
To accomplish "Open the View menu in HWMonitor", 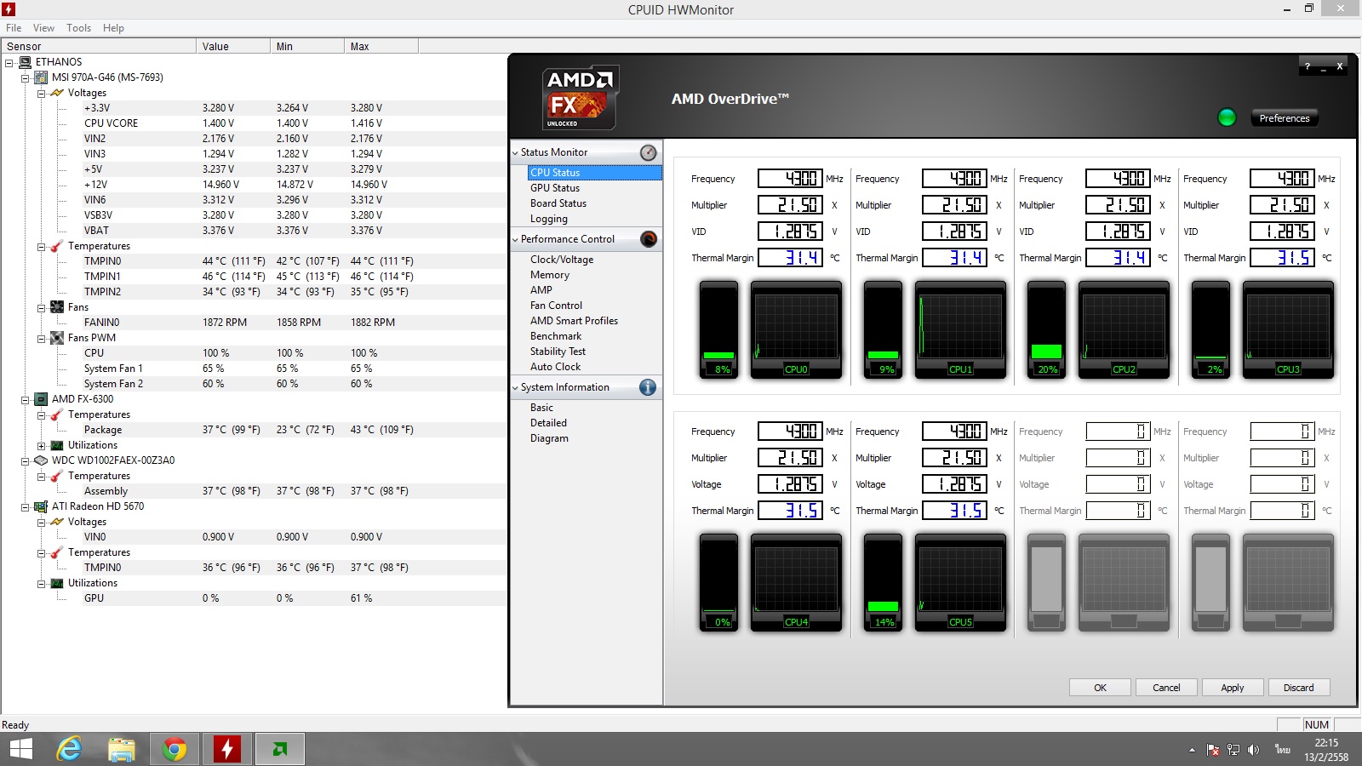I will coord(43,28).
